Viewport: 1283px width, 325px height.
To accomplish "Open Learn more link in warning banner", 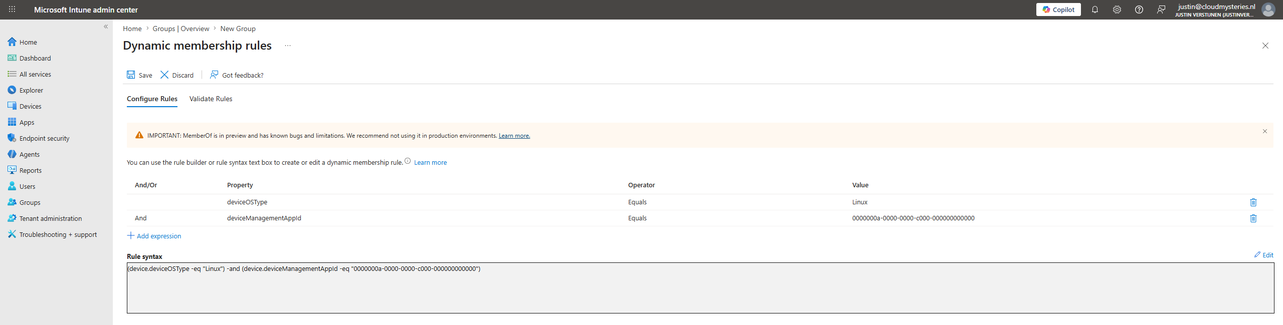I will (x=514, y=136).
